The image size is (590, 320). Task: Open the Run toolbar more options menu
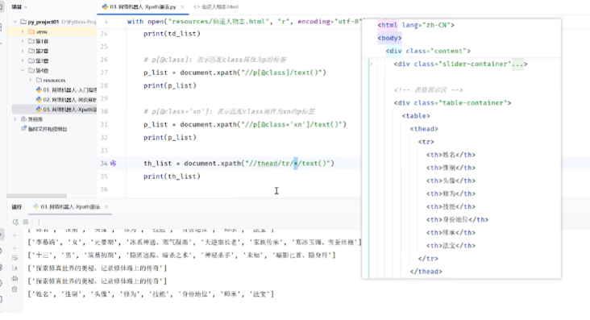tap(39, 222)
